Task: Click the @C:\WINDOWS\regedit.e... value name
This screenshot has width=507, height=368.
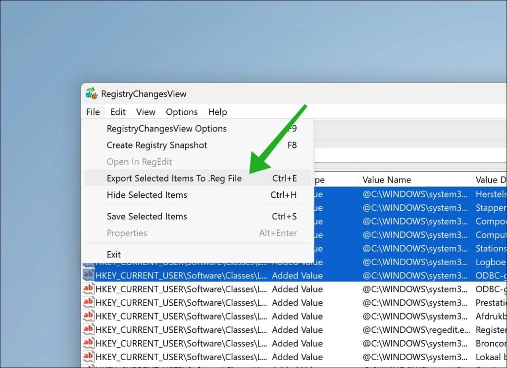Action: point(416,329)
